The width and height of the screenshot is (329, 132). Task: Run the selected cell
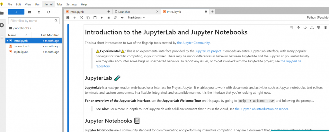[102, 18]
